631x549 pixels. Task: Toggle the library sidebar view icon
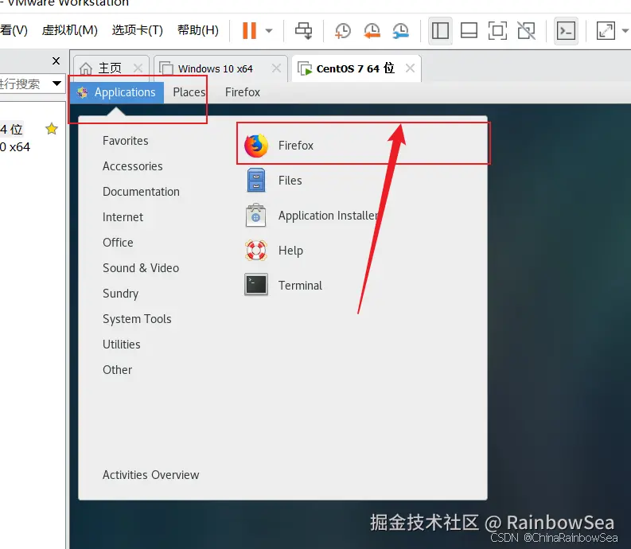(x=440, y=30)
